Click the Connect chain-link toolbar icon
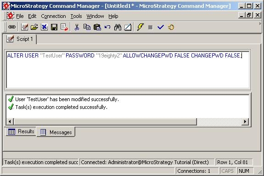 point(12,27)
